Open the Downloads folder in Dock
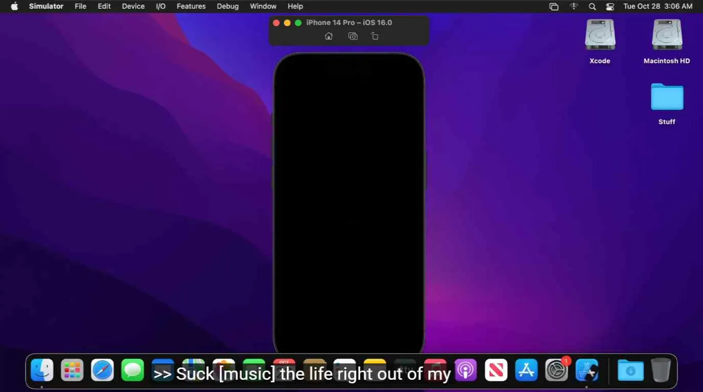703x392 pixels. 630,370
